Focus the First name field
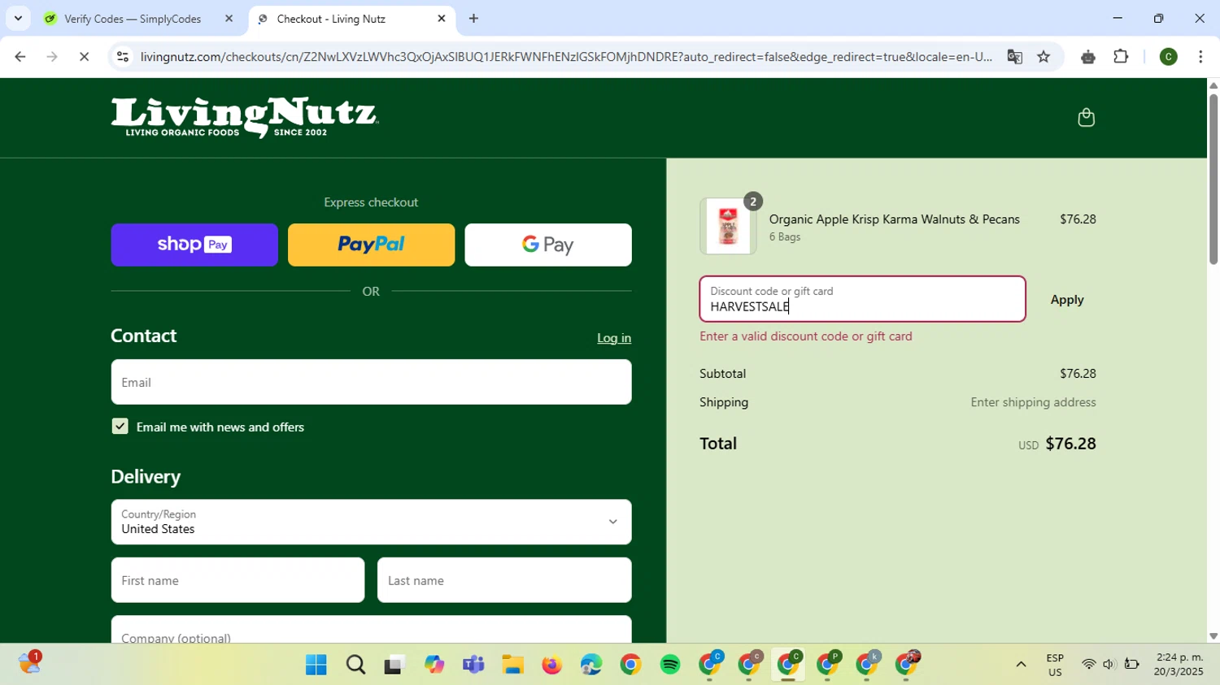Viewport: 1220px width, 685px height. [x=237, y=580]
